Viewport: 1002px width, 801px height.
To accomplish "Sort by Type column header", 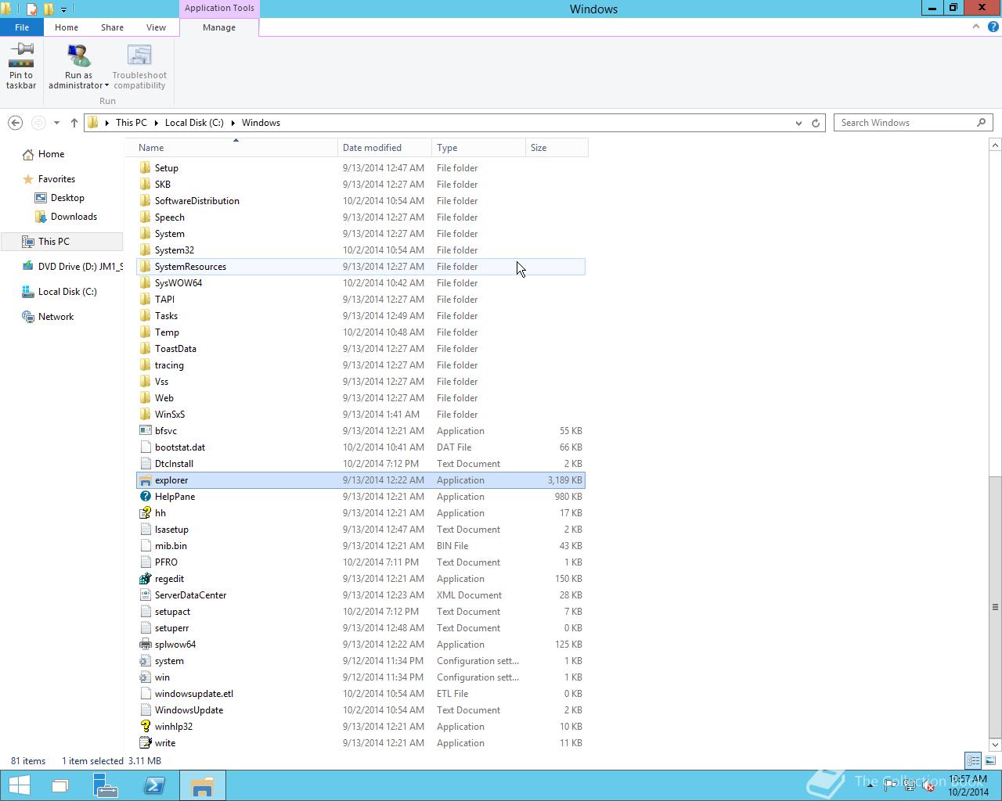I will coord(478,148).
